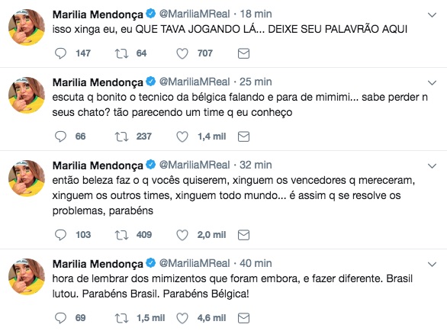Reply to the 18 min tweet
447x331 pixels.
pos(60,53)
